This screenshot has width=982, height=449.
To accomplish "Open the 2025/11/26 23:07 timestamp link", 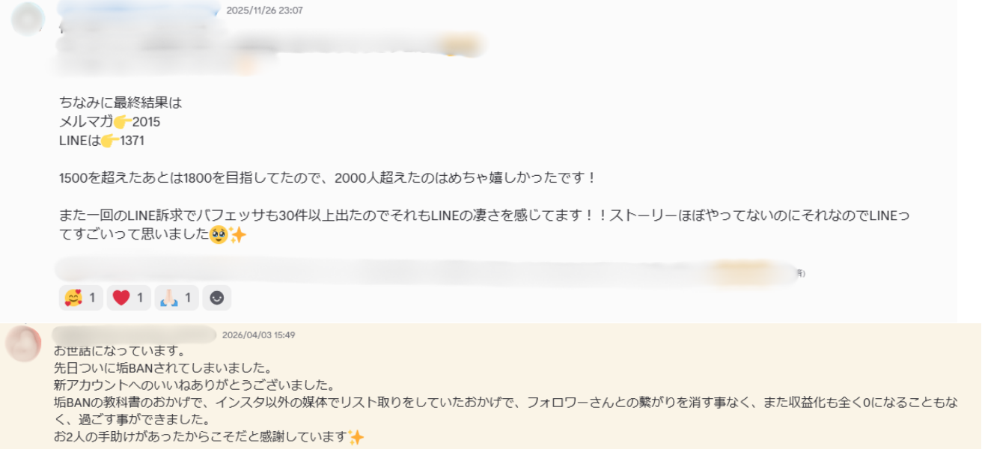I will (264, 10).
